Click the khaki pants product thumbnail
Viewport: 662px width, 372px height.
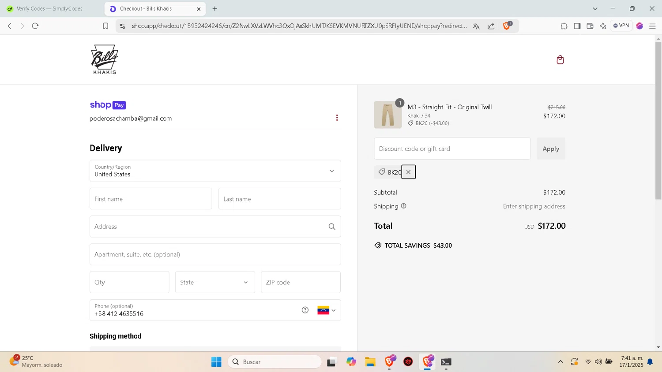pos(388,115)
